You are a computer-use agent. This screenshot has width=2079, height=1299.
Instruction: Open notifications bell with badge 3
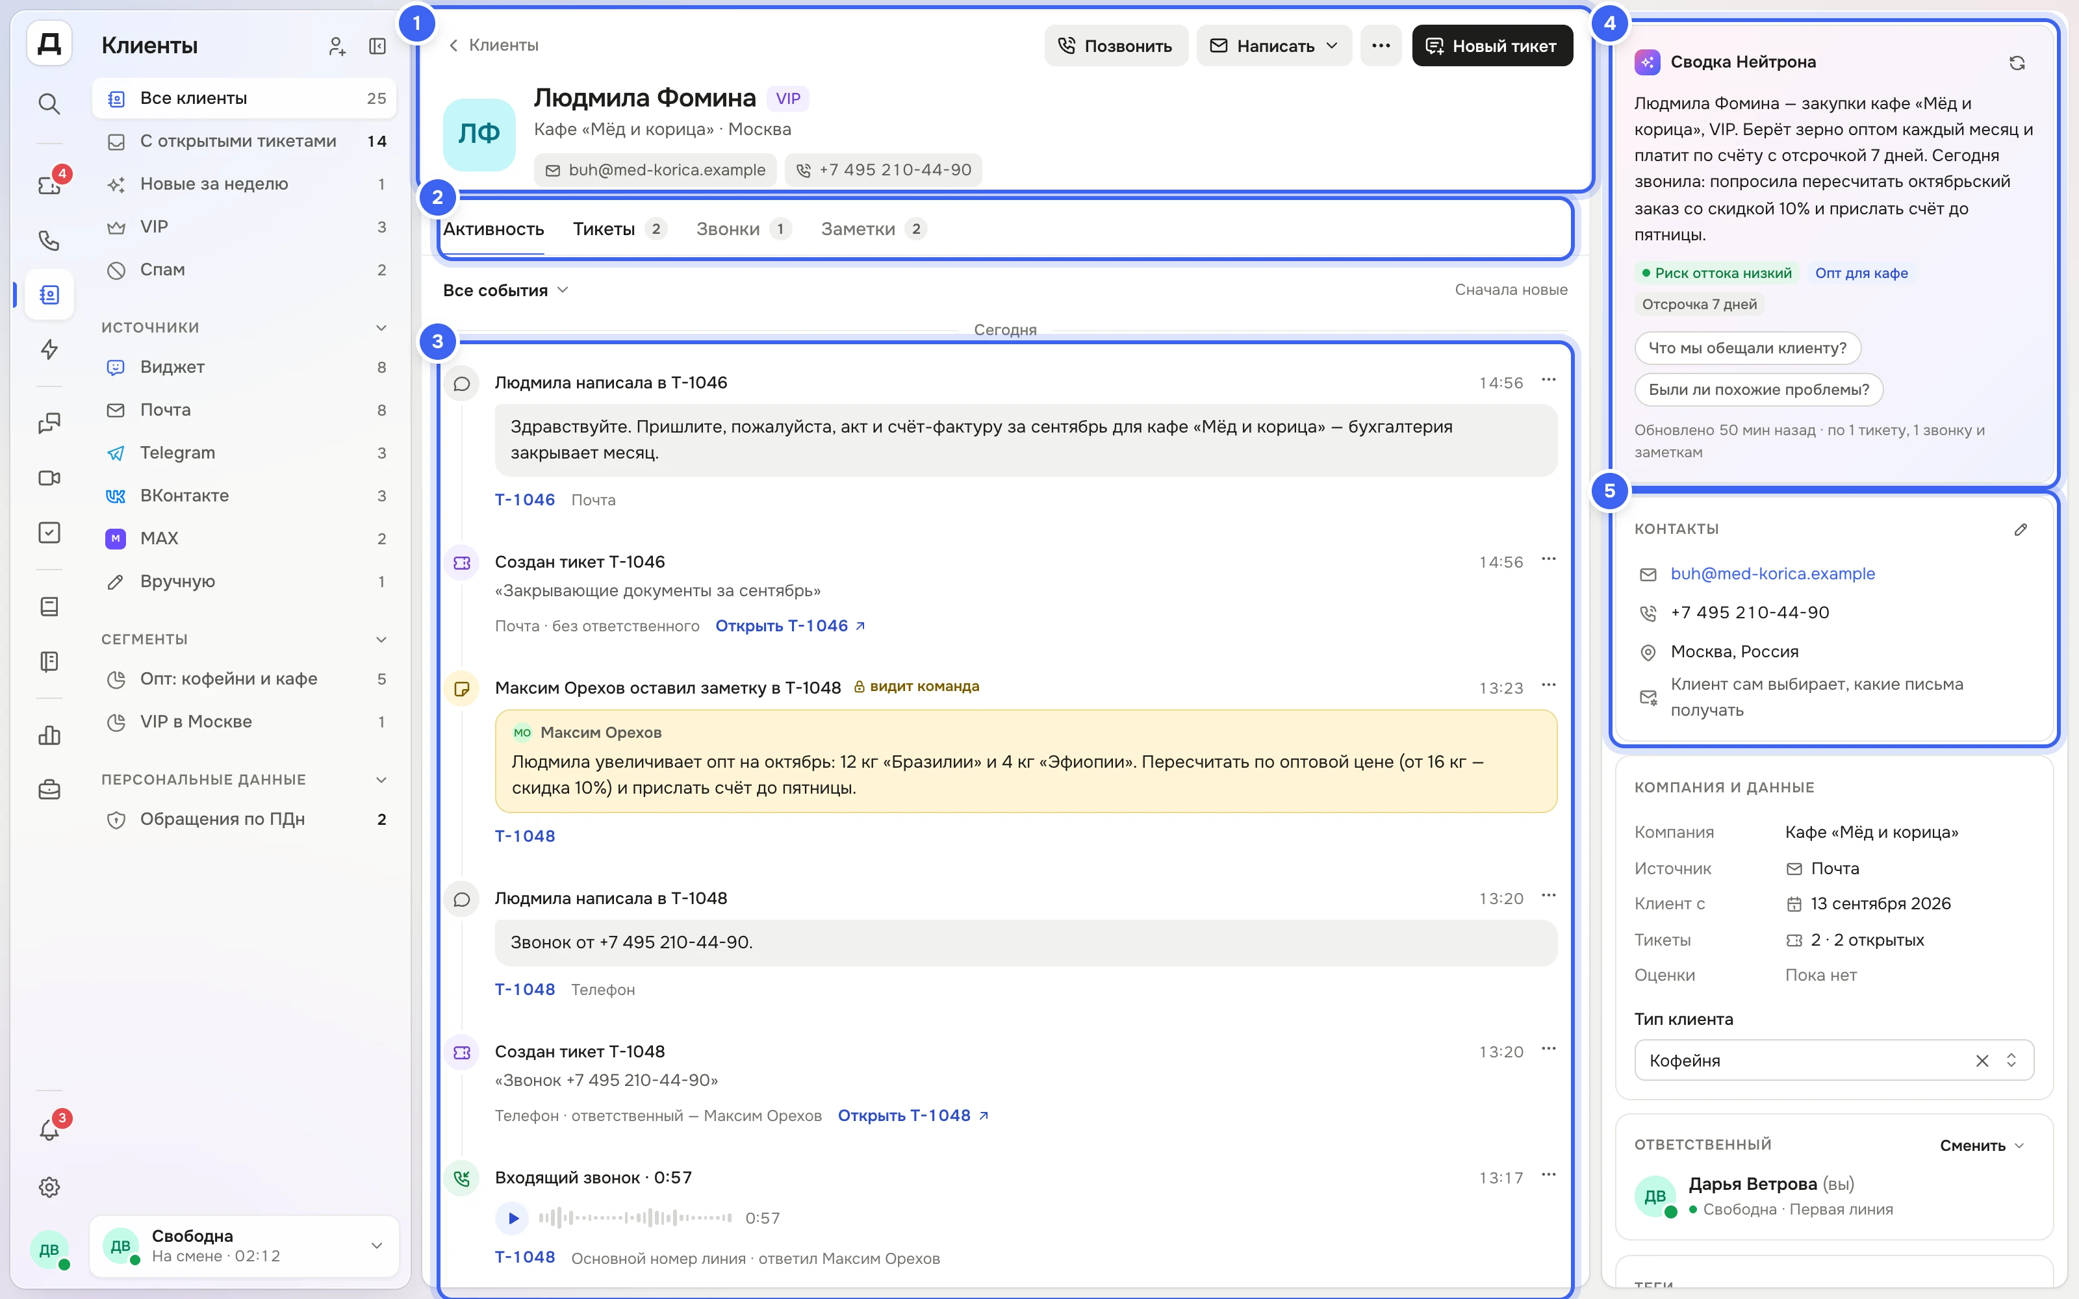pyautogui.click(x=49, y=1131)
